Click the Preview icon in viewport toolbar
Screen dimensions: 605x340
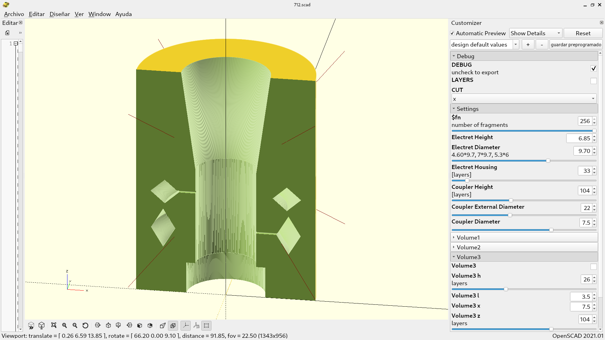pyautogui.click(x=31, y=326)
